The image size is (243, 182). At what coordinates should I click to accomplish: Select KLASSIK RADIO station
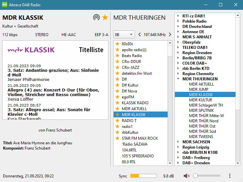pyautogui.click(x=141, y=103)
